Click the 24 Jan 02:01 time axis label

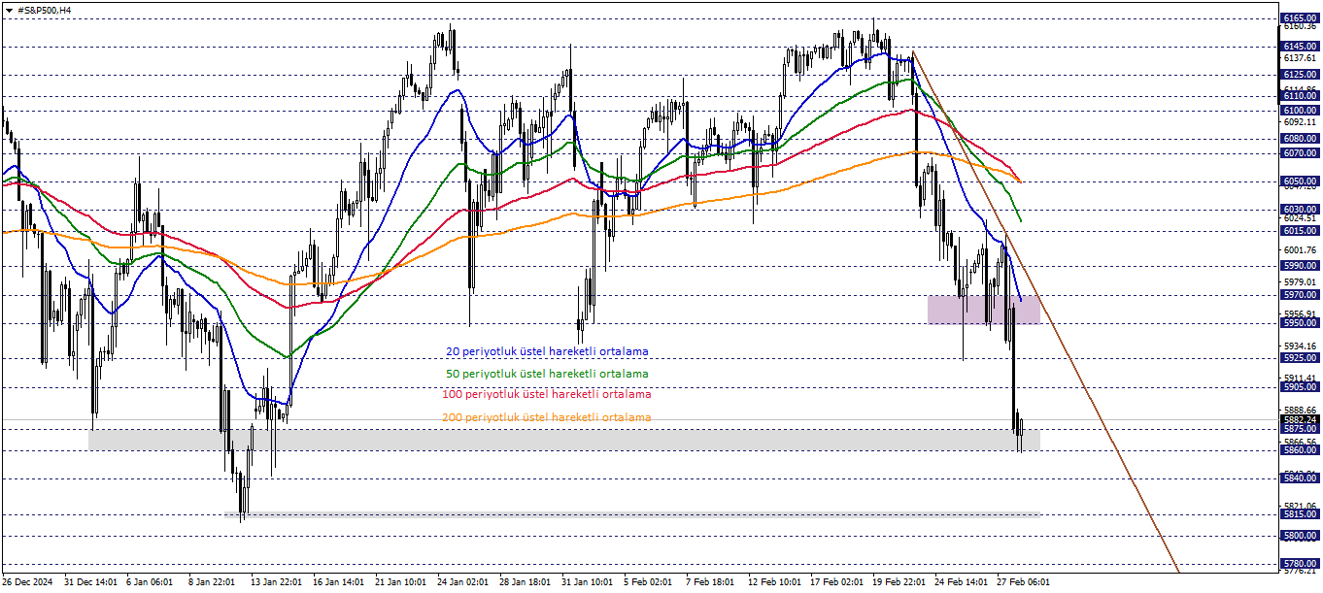click(x=463, y=582)
